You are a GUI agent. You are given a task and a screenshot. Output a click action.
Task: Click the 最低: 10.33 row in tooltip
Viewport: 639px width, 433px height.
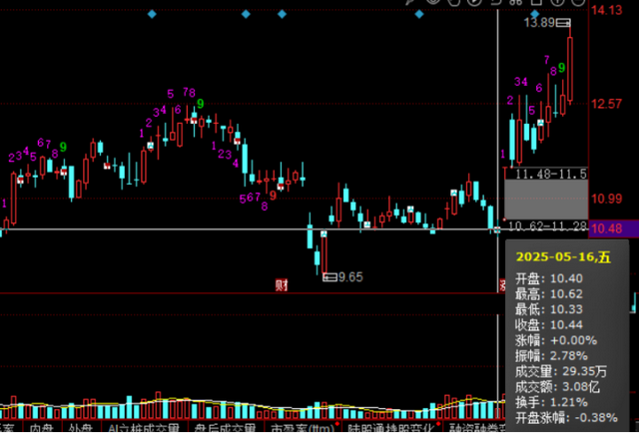tap(549, 309)
